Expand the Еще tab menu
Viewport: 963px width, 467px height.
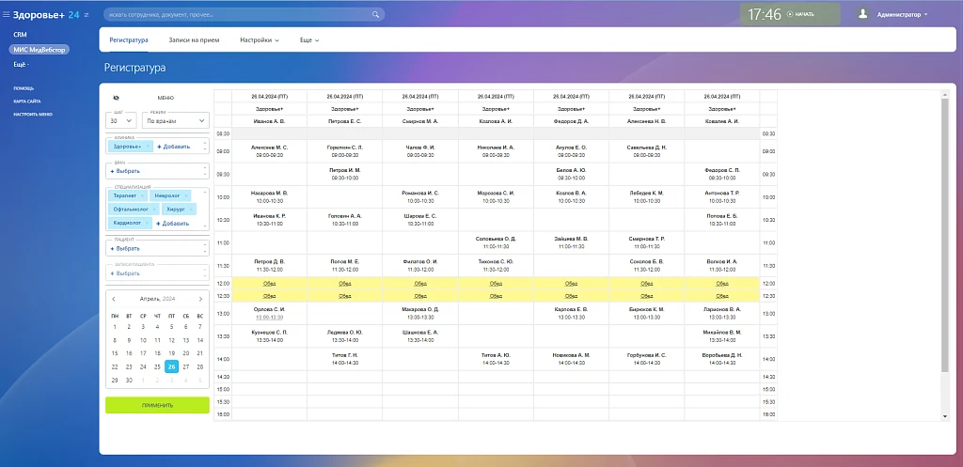(x=308, y=39)
